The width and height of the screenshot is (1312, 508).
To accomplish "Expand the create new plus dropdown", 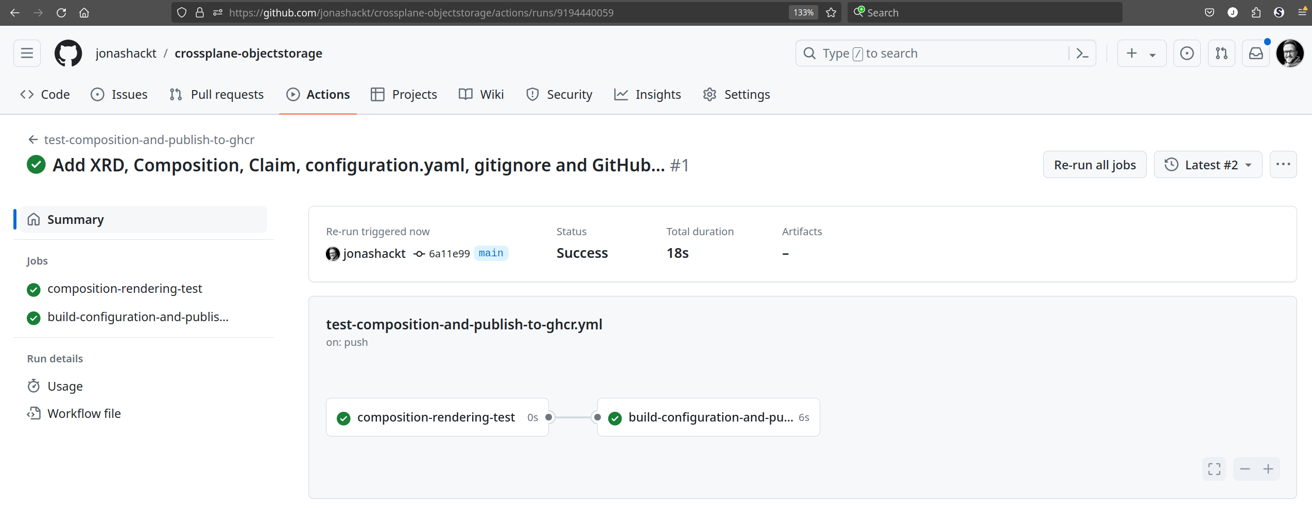I will click(1142, 53).
